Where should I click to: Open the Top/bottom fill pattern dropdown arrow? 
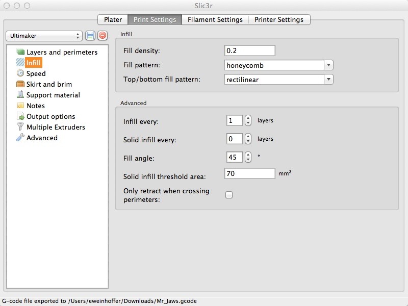(x=328, y=80)
